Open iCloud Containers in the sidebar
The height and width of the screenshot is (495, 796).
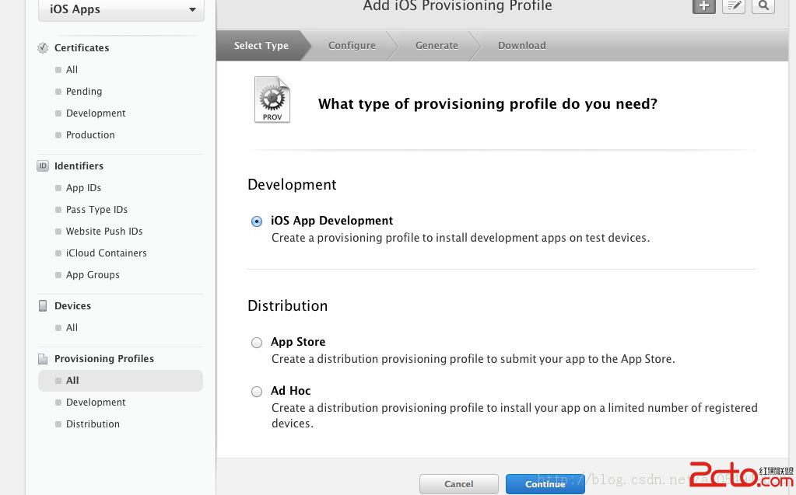106,253
